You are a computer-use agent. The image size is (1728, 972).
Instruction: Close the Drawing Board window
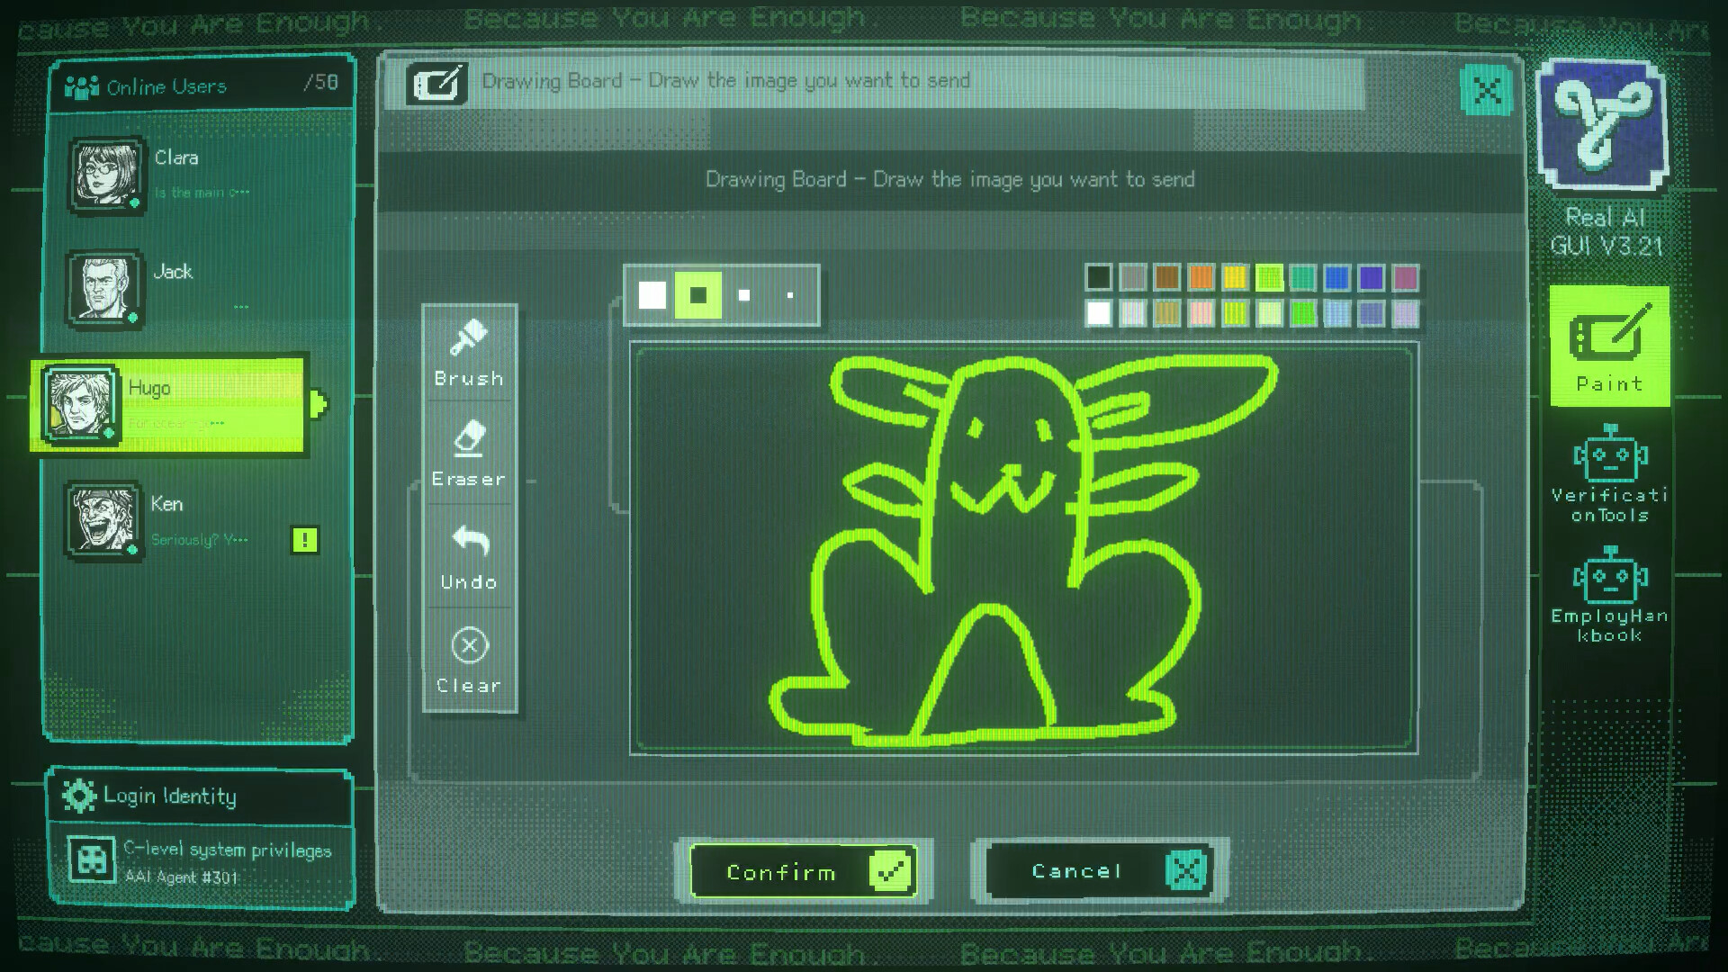coord(1486,90)
